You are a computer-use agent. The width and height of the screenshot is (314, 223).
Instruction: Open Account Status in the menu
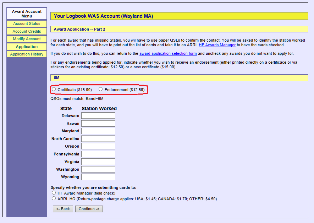[27, 23]
